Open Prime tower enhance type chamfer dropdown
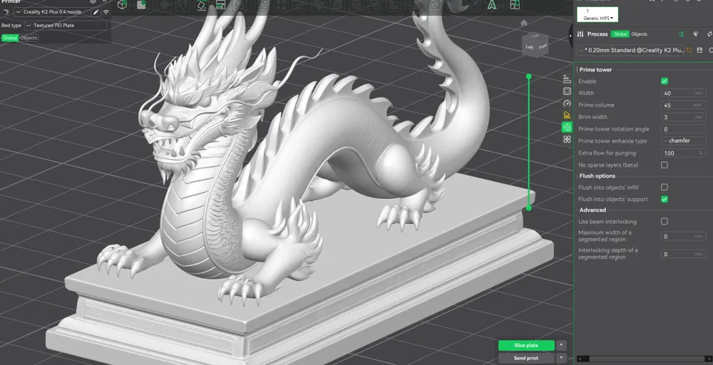The image size is (713, 365). [684, 141]
